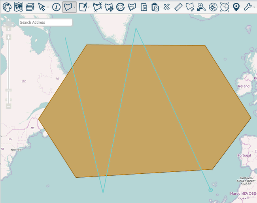Screen dimensions: 257x203
Task: Click the copy feature icon
Action: [144, 7]
